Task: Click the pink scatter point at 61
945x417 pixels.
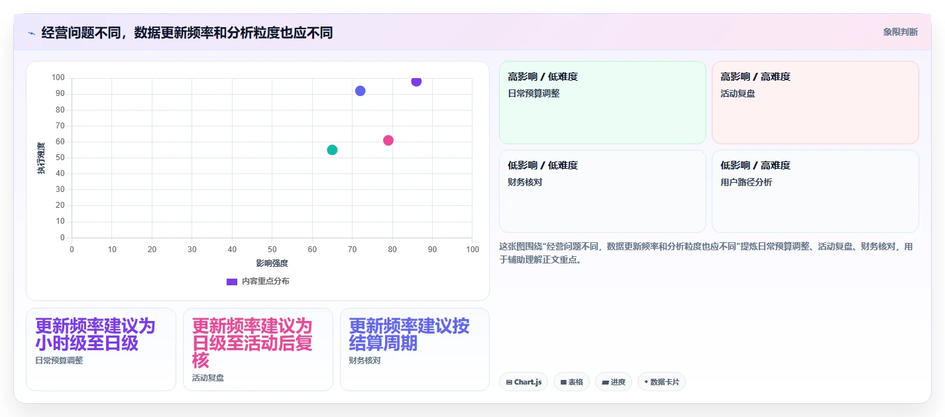Action: click(x=388, y=140)
